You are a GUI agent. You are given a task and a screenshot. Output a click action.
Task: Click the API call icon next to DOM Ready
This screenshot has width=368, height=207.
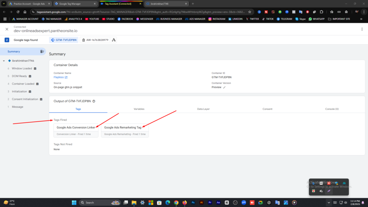(x=30, y=76)
